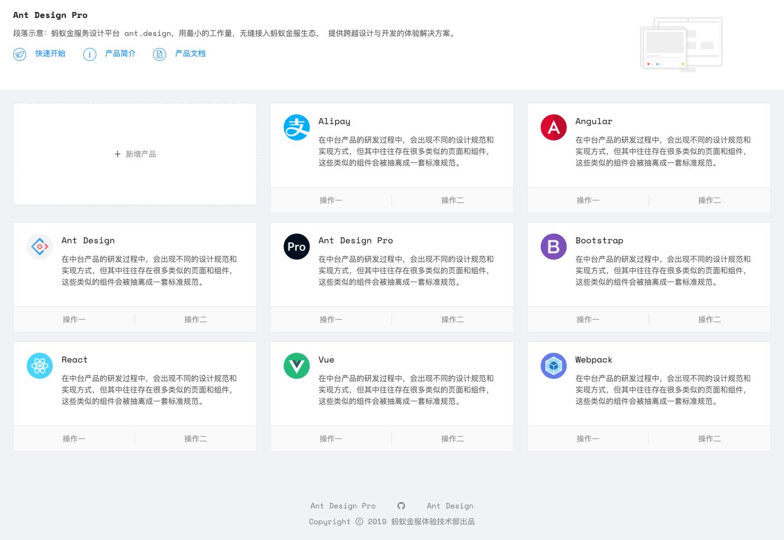Click the Alipay logo icon
784x540 pixels.
(297, 127)
